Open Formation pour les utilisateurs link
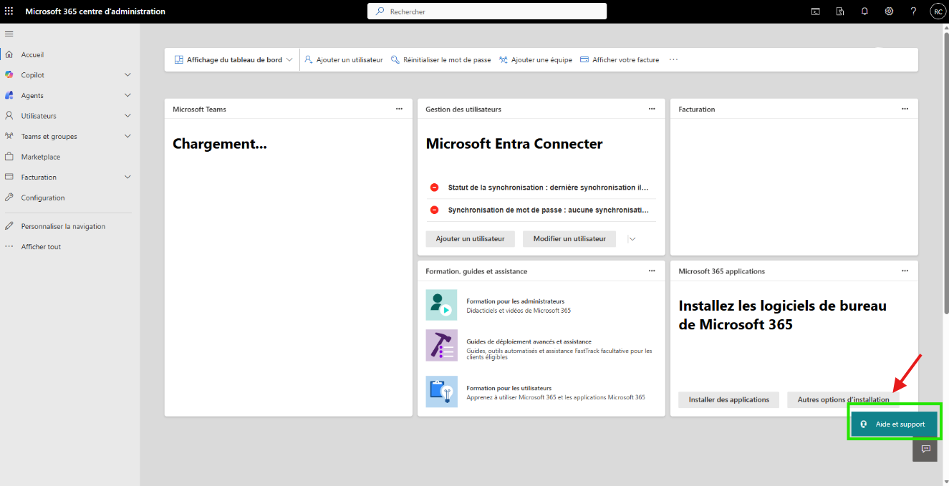 pos(509,388)
